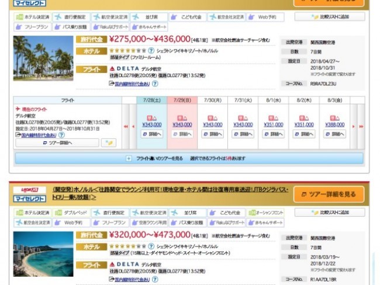
Task: Click the 詳細へ button under 7/28
Action: (152, 134)
